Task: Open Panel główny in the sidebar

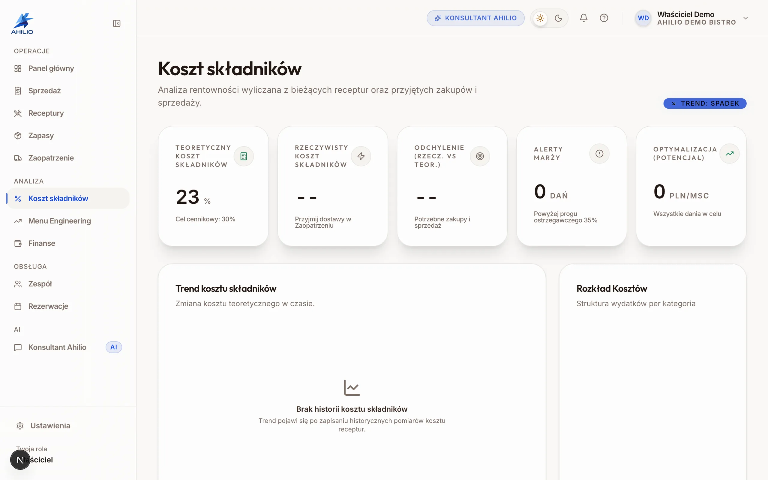Action: tap(68, 68)
